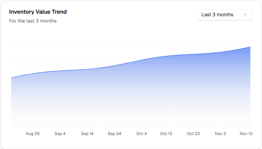Click the Nov 13 axis label
The height and width of the screenshot is (149, 262).
(246, 134)
